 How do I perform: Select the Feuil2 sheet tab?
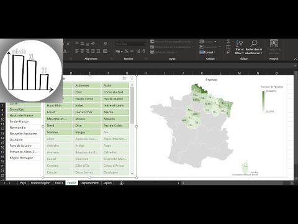(71, 183)
